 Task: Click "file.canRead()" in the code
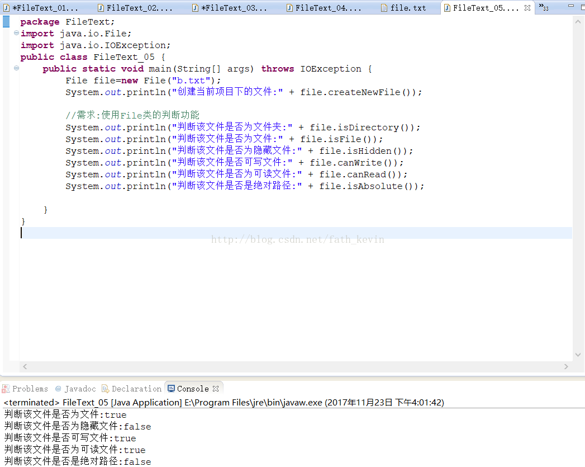pos(360,174)
